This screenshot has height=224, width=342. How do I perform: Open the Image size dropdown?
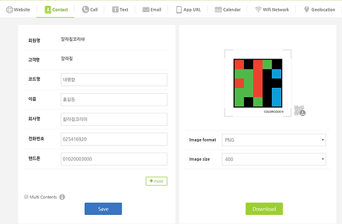[274, 159]
